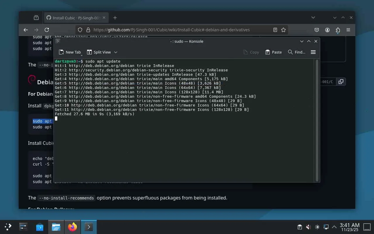374x234 pixels.
Task: Click 'option prevents superfluous packages' sentence
Action: pyautogui.click(x=162, y=198)
